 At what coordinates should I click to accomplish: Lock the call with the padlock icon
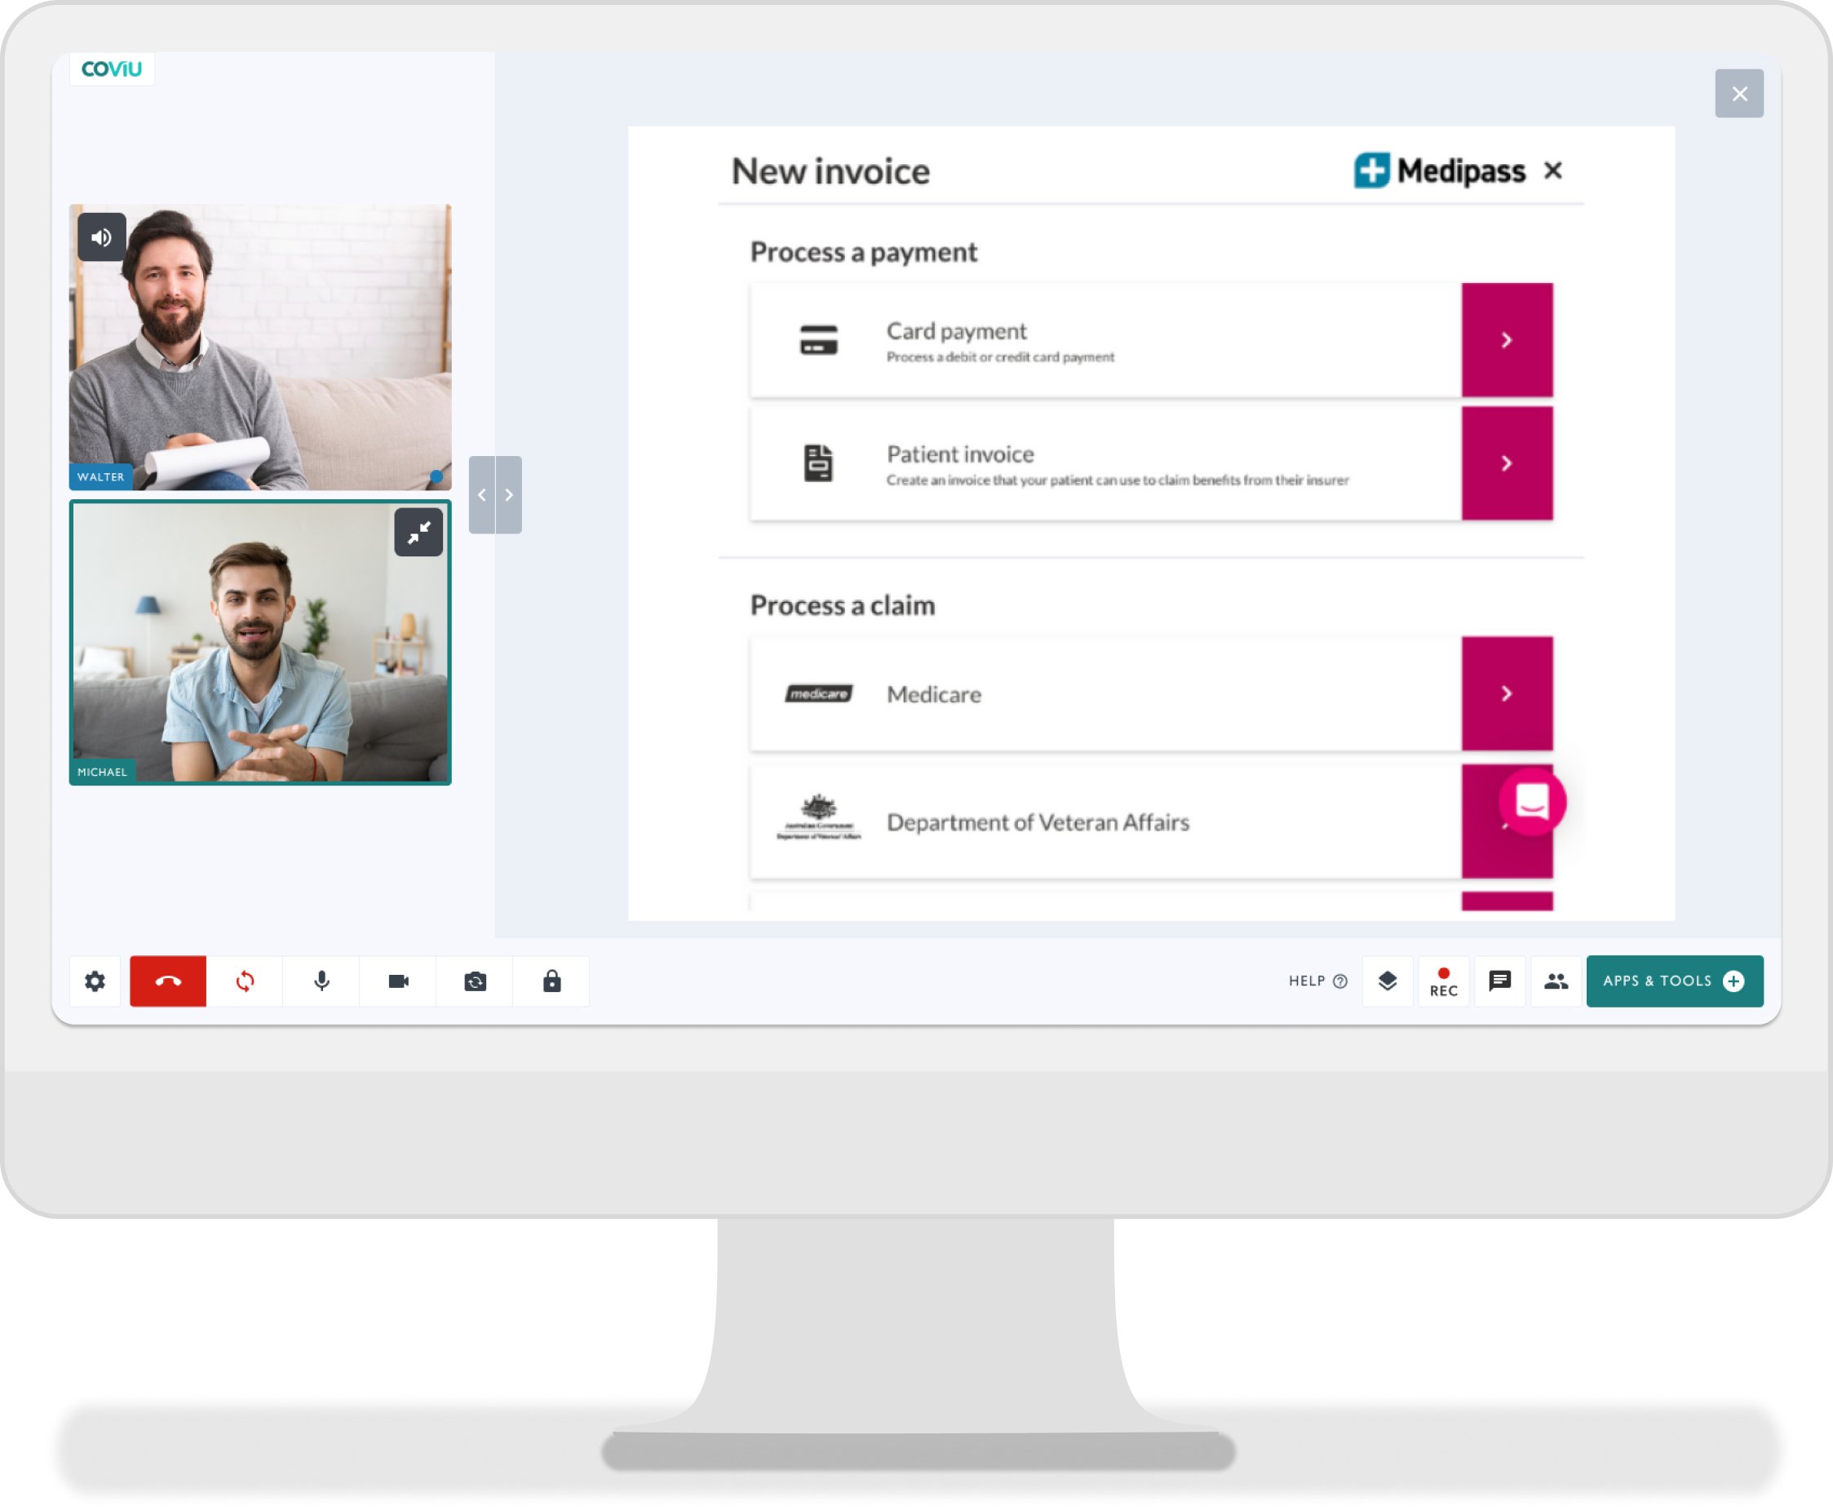(551, 981)
